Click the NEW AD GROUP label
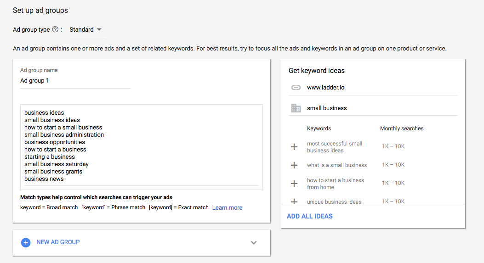The height and width of the screenshot is (263, 484). [58, 242]
